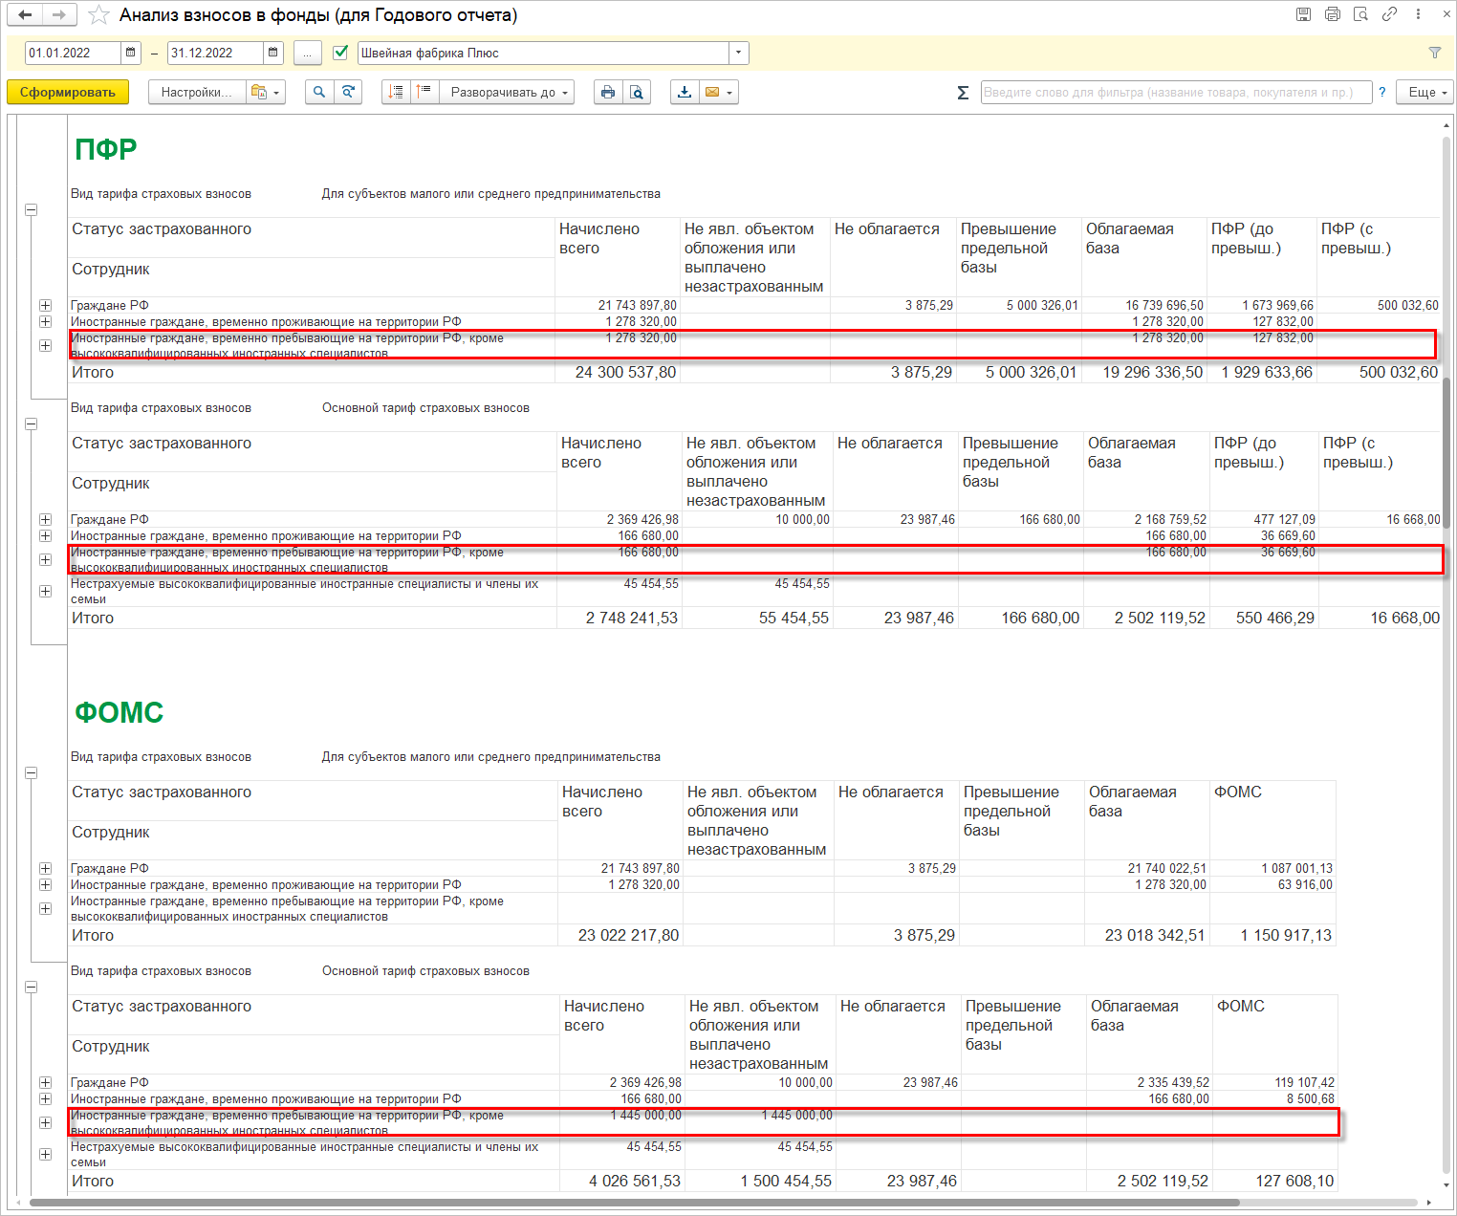
Task: Select cell 119 107,42 in ФОМС column
Action: coord(1275,1083)
